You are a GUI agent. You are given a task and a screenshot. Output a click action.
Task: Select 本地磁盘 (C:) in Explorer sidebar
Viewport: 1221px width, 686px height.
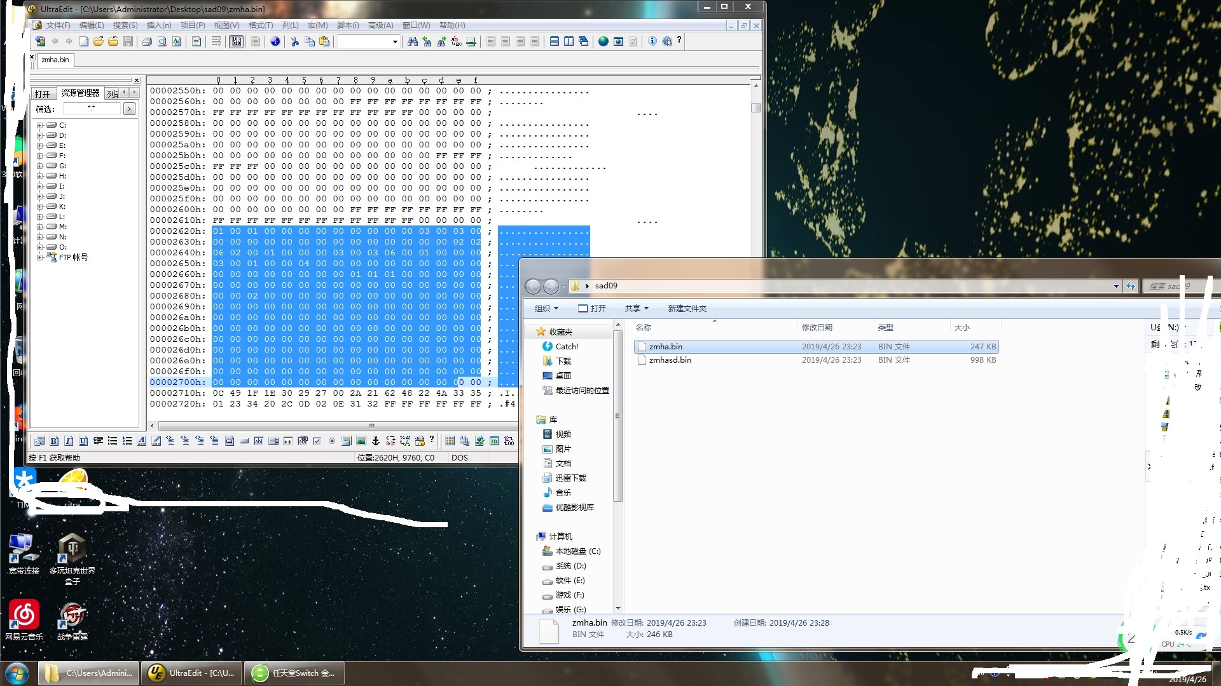tap(572, 551)
